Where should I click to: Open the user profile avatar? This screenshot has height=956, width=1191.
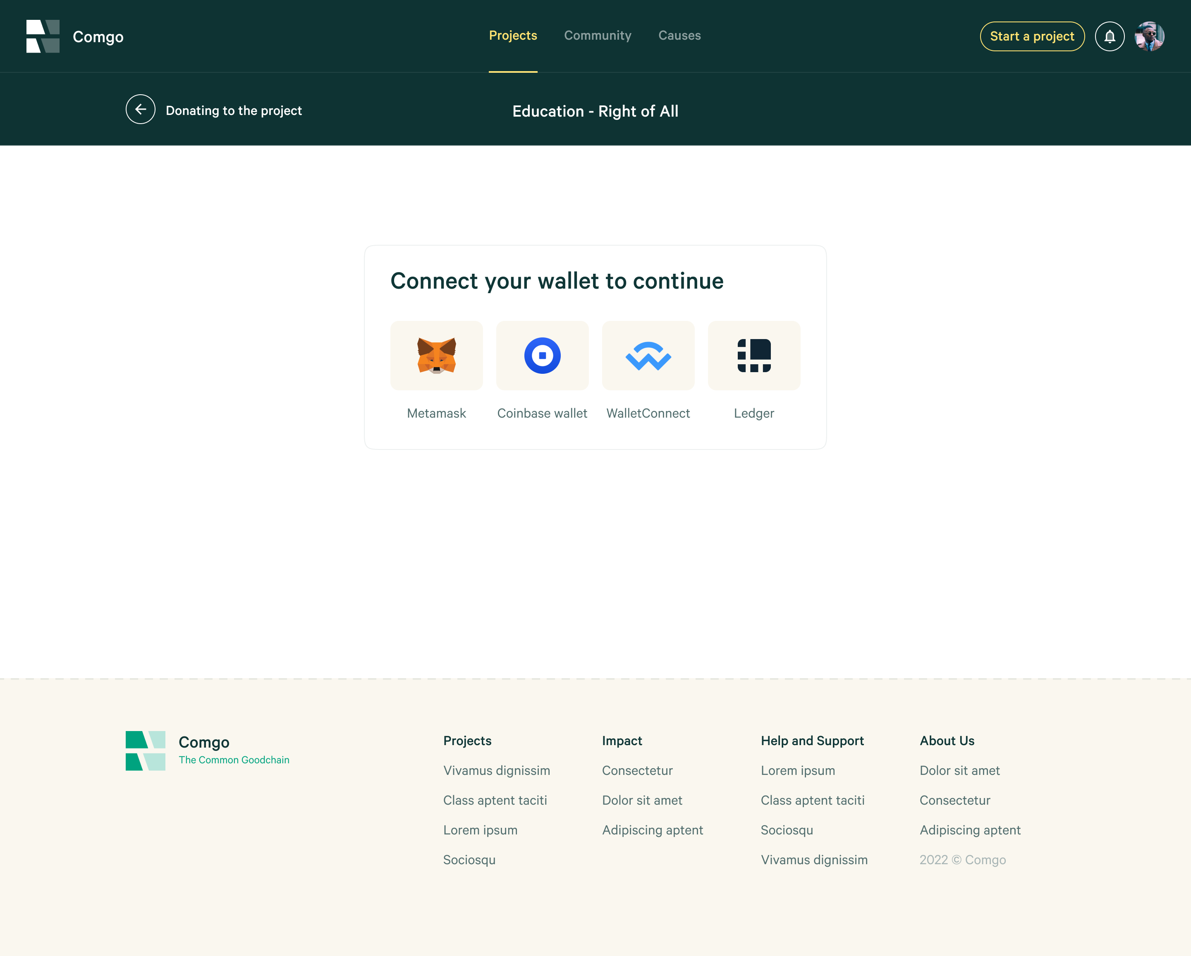point(1149,36)
